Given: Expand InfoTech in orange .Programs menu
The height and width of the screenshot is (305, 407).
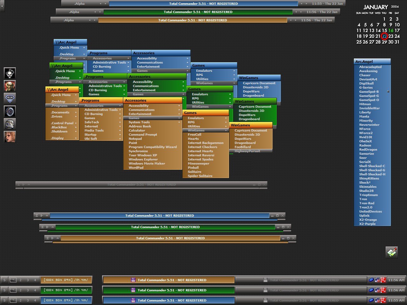Looking at the screenshot, I should point(101,122).
